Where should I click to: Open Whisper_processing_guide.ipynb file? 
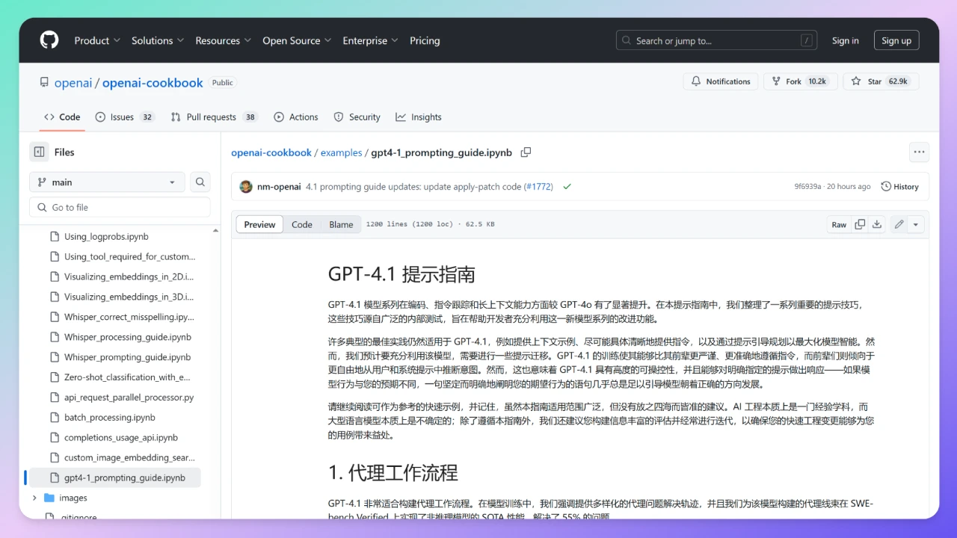click(x=120, y=337)
